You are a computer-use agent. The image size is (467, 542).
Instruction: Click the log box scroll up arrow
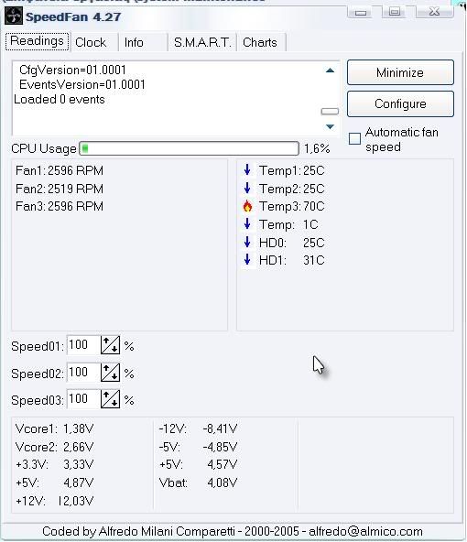point(331,70)
